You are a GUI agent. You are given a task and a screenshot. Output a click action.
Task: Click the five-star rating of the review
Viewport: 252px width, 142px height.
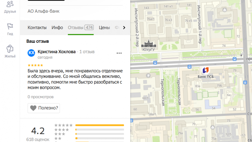tap(35, 65)
